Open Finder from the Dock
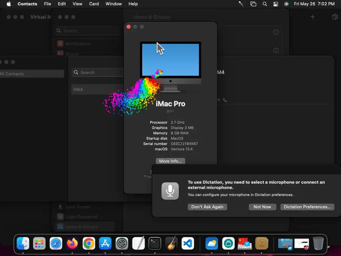The width and height of the screenshot is (341, 256). coord(23,243)
